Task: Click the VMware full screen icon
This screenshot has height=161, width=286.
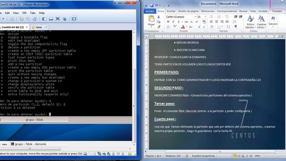Action: tap(58, 19)
